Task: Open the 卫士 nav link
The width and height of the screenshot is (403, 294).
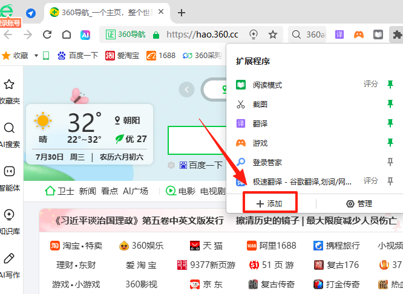Action: (x=60, y=191)
